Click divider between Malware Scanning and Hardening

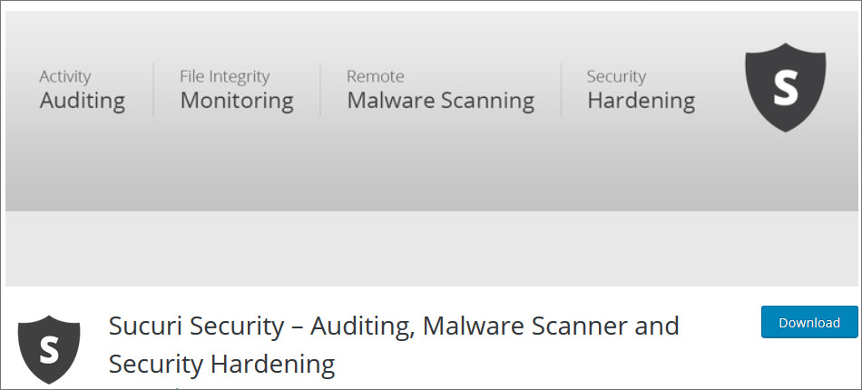(561, 89)
